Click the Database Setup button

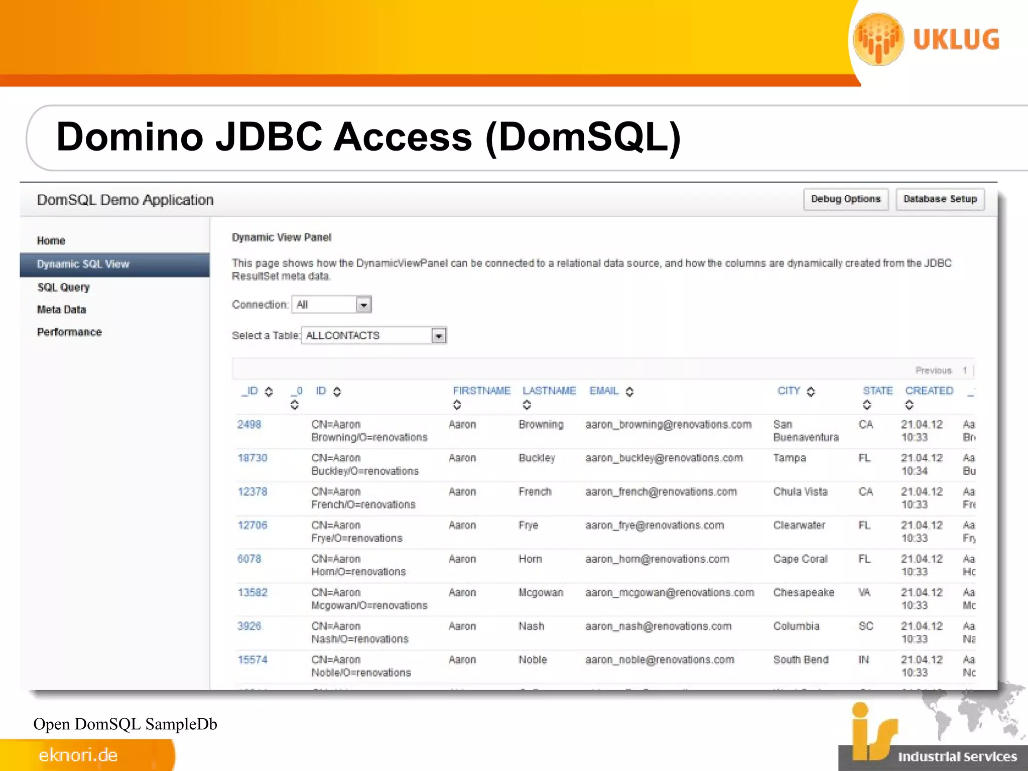tap(940, 199)
